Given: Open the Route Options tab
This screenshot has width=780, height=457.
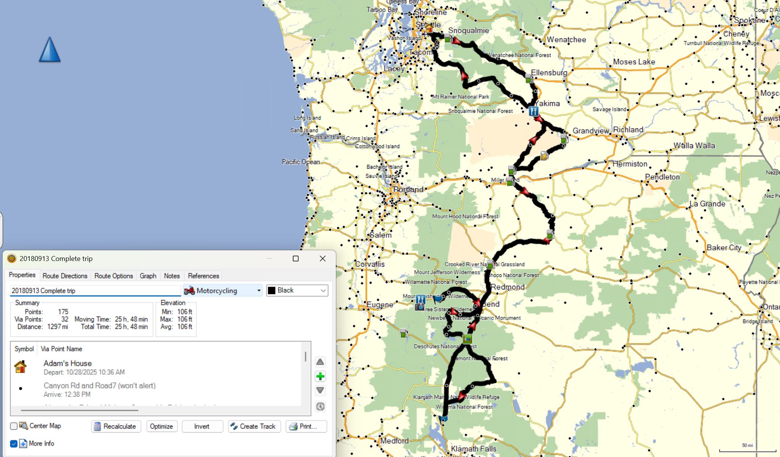Looking at the screenshot, I should (x=113, y=276).
